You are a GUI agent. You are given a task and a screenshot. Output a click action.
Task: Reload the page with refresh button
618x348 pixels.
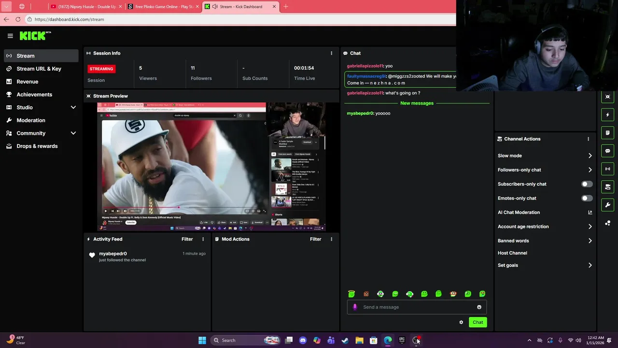[x=18, y=19]
